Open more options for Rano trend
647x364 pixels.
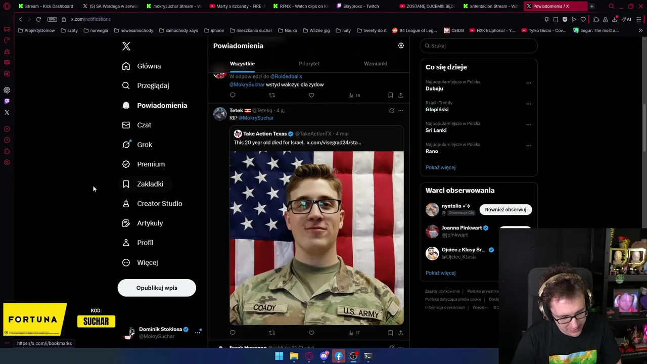point(529,146)
